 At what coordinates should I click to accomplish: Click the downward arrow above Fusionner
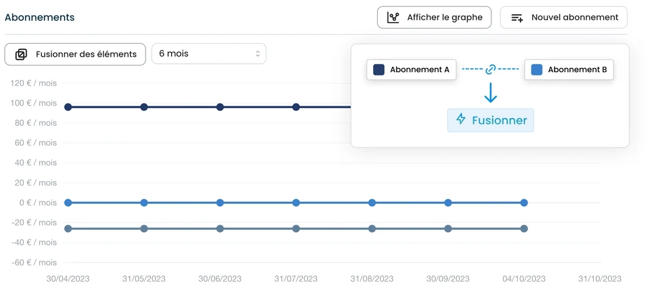click(x=490, y=93)
